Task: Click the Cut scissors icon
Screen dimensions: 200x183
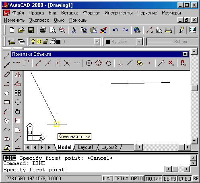Action: 74,30
